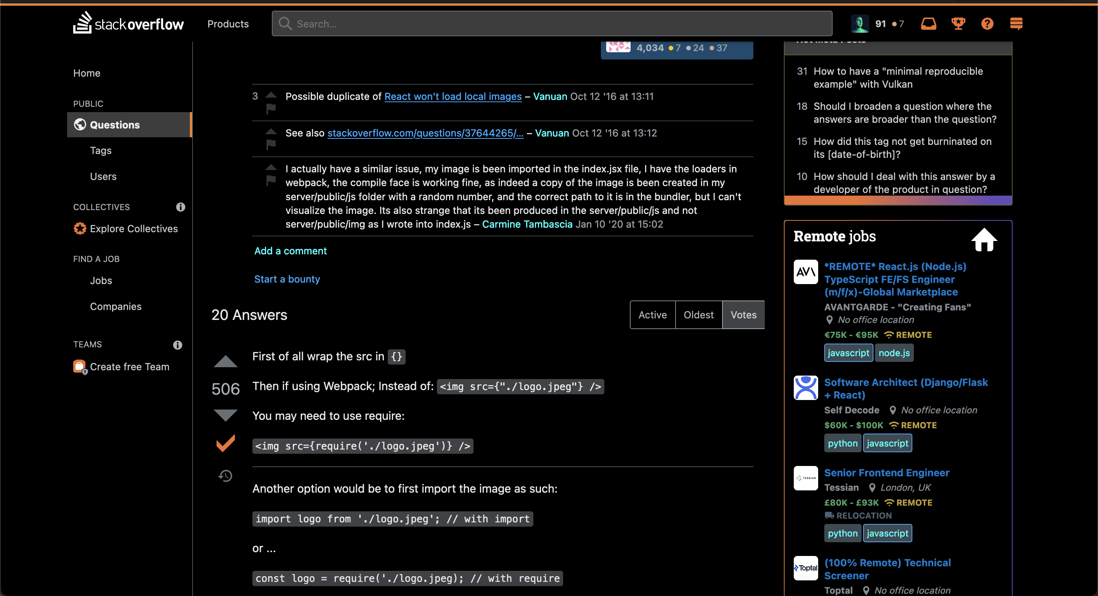Open the achievements trophy icon
Viewport: 1098px width, 596px height.
tap(958, 23)
